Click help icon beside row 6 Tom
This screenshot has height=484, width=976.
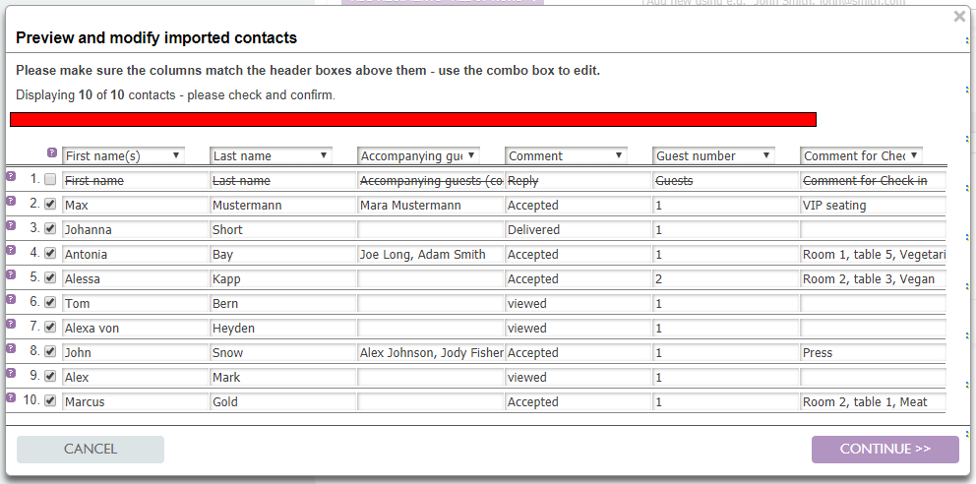click(x=11, y=299)
